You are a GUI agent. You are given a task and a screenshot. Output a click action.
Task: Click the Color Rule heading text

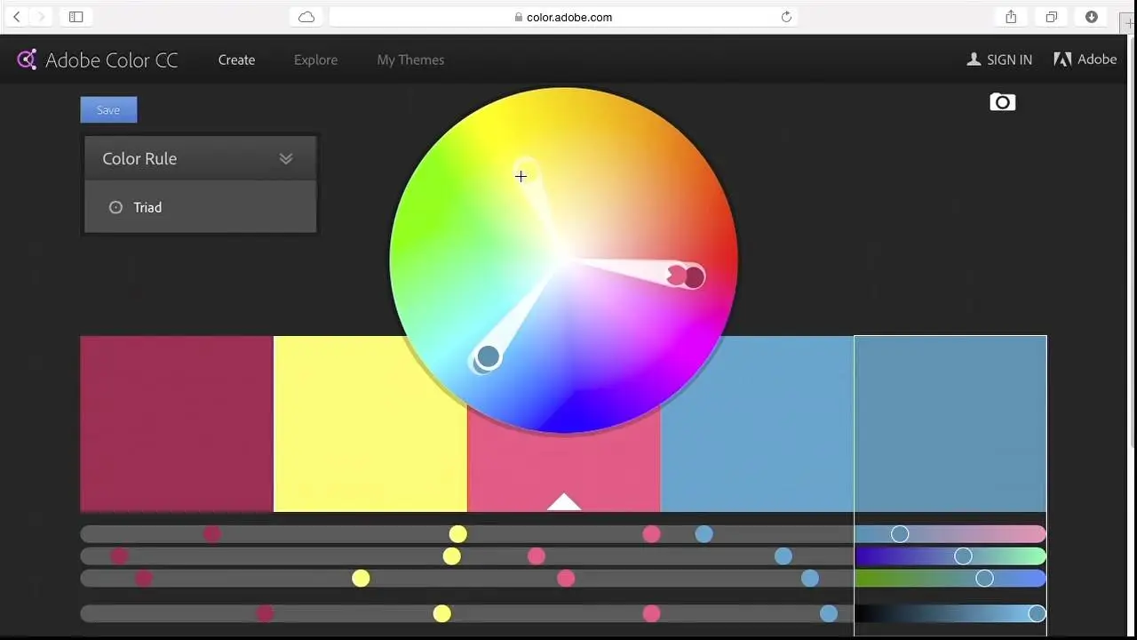[139, 158]
